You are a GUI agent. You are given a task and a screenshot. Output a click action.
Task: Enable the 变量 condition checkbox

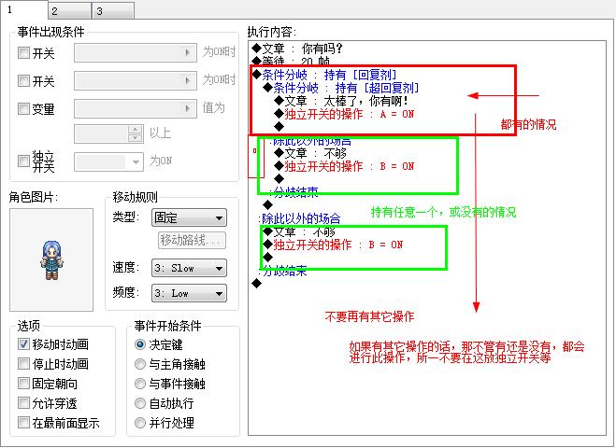click(x=23, y=108)
